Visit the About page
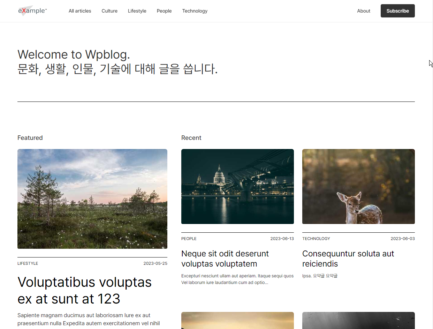The height and width of the screenshot is (329, 433). click(x=364, y=11)
